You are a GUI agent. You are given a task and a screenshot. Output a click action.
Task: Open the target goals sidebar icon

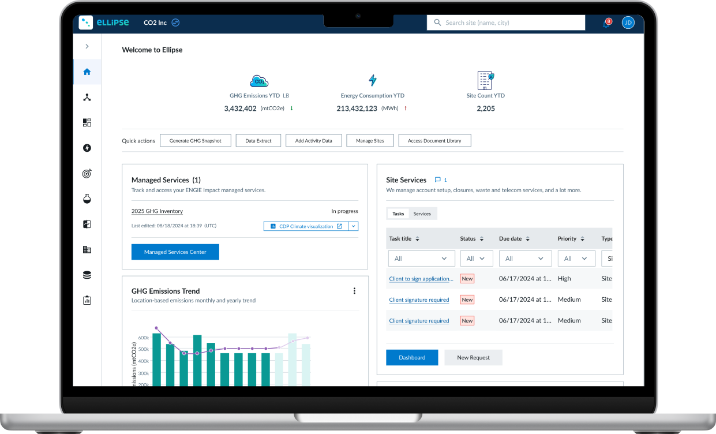(87, 174)
